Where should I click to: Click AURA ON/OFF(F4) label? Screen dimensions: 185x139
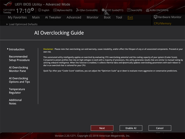pyautogui.click(x=159, y=10)
